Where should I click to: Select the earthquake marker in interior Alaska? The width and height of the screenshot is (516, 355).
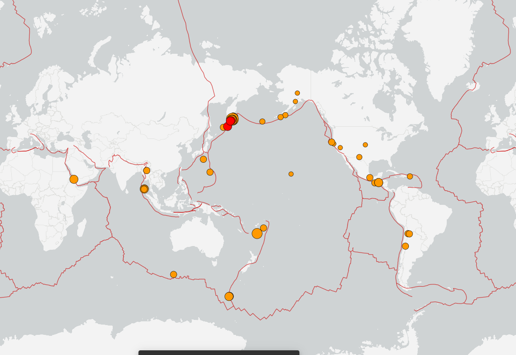297,93
